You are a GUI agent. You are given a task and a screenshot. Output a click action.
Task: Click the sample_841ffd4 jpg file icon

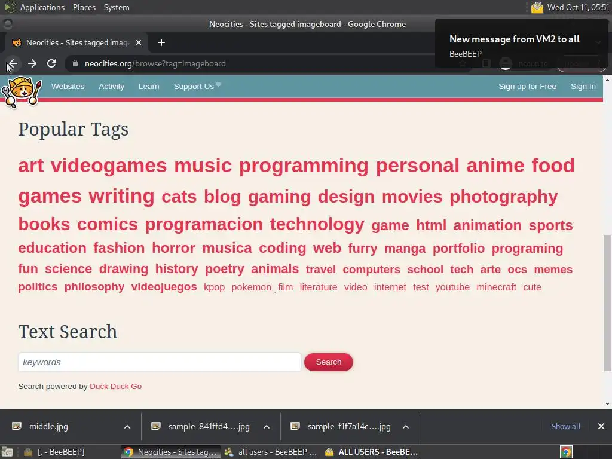[x=156, y=426]
